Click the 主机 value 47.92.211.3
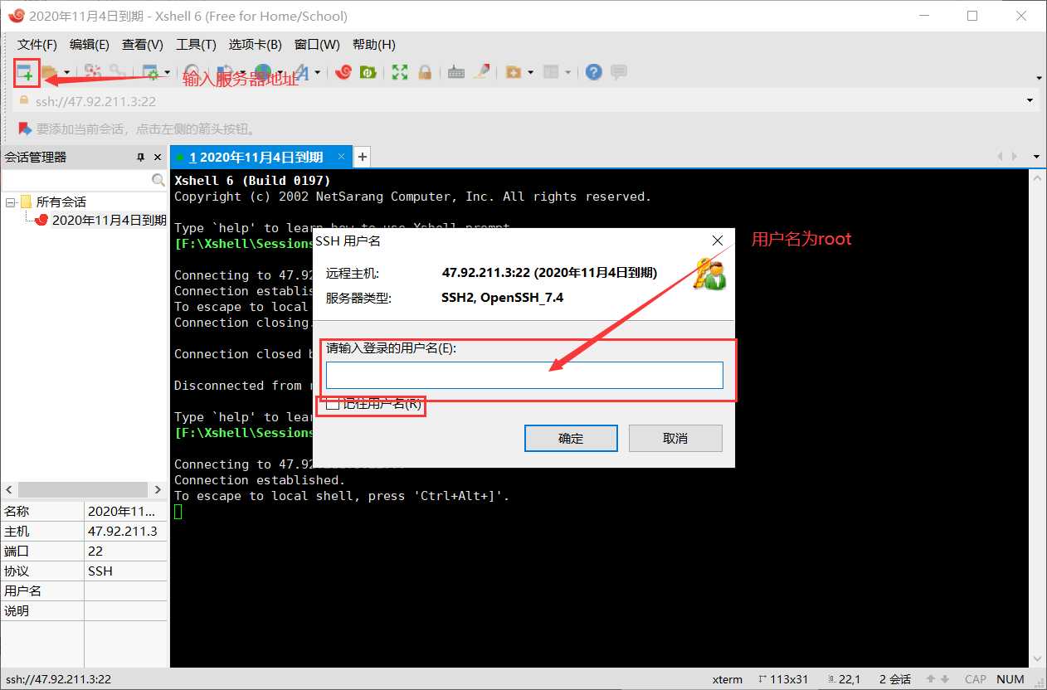Viewport: 1047px width, 690px height. tap(123, 531)
